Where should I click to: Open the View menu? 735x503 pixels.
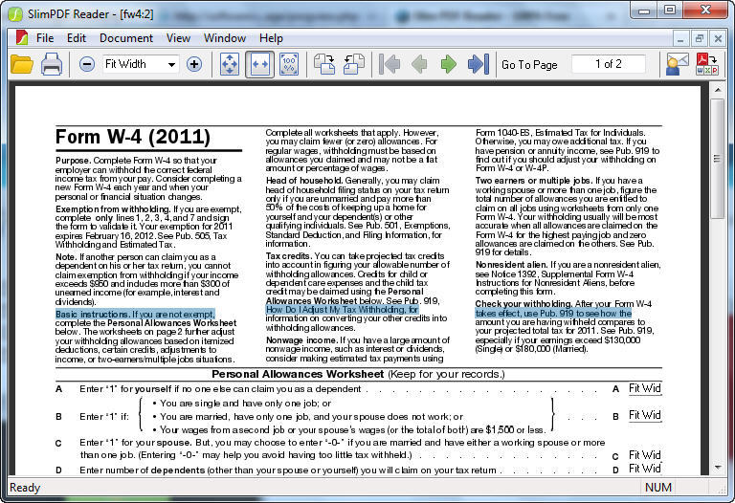(178, 38)
